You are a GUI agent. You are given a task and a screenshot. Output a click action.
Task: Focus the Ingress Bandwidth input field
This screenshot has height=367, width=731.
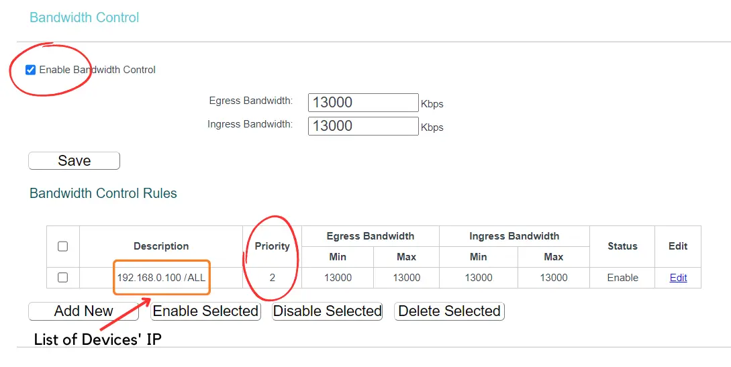pyautogui.click(x=363, y=126)
